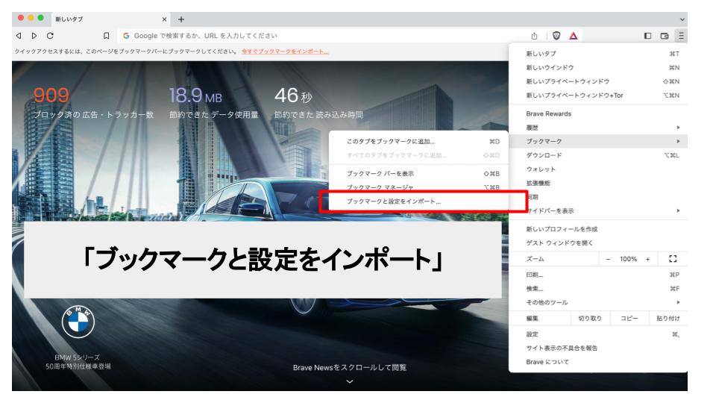Select 新しいウインドウ menu item
This screenshot has height=403, width=716.
(x=598, y=68)
